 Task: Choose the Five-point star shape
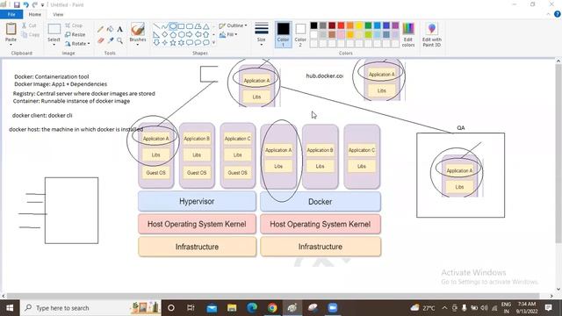[173, 43]
